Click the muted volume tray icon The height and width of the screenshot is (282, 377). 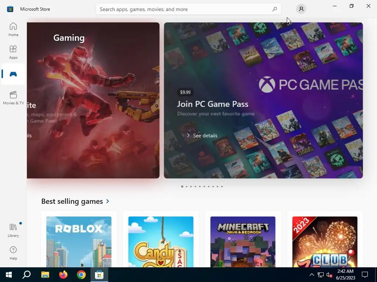click(x=329, y=275)
